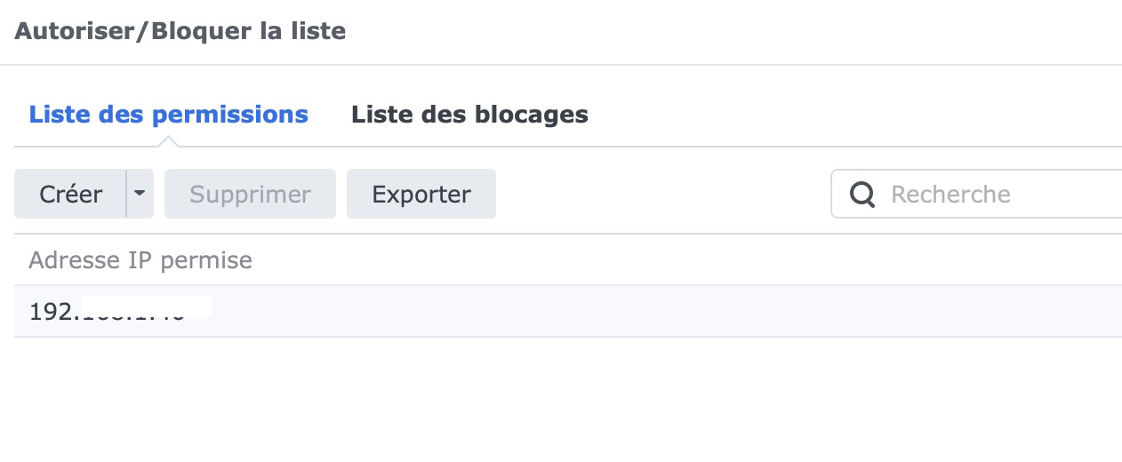The image size is (1122, 462).
Task: Click the toolbar gap between Exporter and search
Action: (662, 194)
